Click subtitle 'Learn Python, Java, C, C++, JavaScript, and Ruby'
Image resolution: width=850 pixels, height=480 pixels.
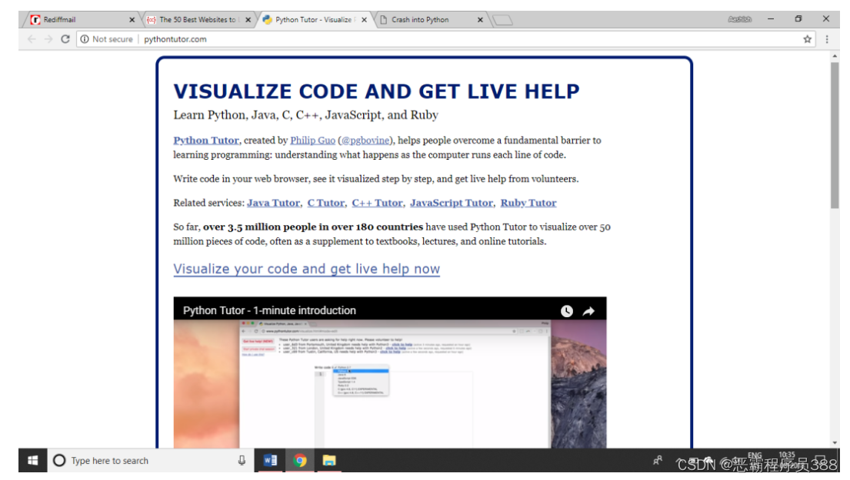tap(305, 115)
